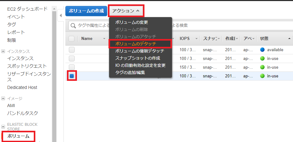Viewport: 293px width, 142px height.
Task: Collapse the navigation pane arrow
Action: pyautogui.click(x=61, y=15)
